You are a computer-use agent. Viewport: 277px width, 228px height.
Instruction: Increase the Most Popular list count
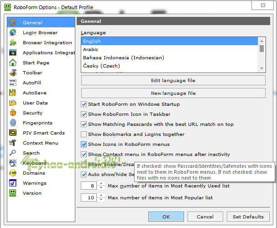101,195
